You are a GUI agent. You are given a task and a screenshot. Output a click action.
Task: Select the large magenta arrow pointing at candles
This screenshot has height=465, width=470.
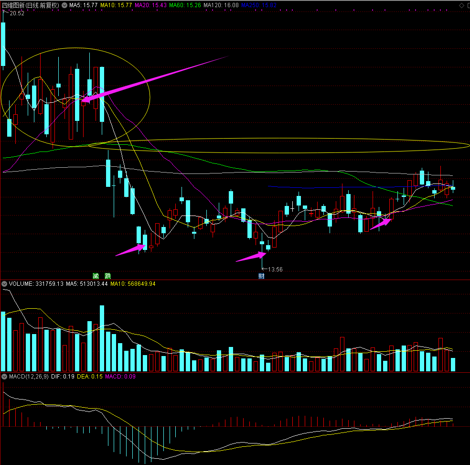(x=154, y=79)
